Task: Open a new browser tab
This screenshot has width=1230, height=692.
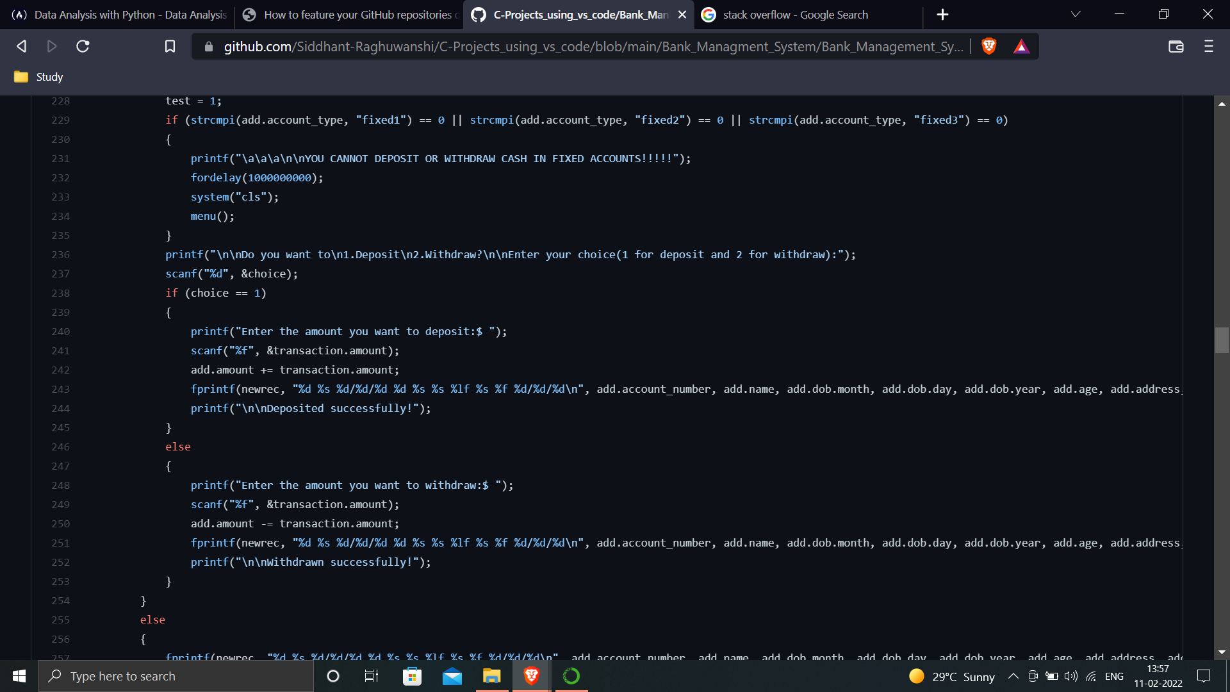Action: pyautogui.click(x=942, y=14)
